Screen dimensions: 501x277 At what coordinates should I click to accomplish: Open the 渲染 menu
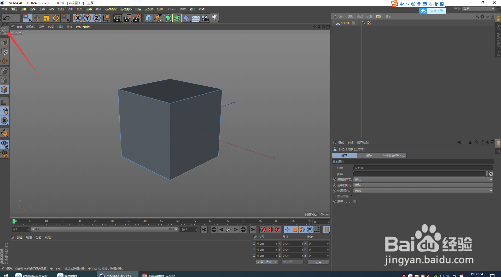coord(89,9)
